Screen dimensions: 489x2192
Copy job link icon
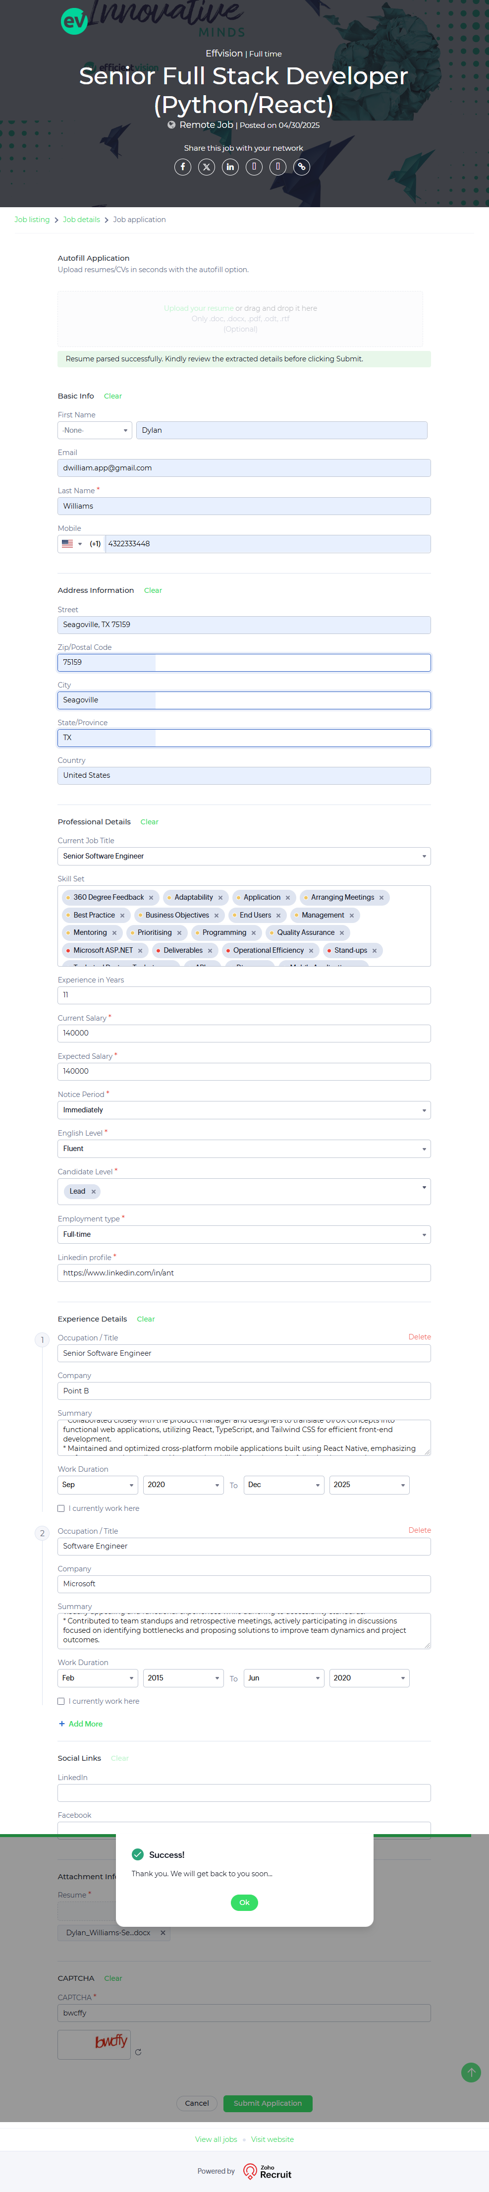pos(302,167)
